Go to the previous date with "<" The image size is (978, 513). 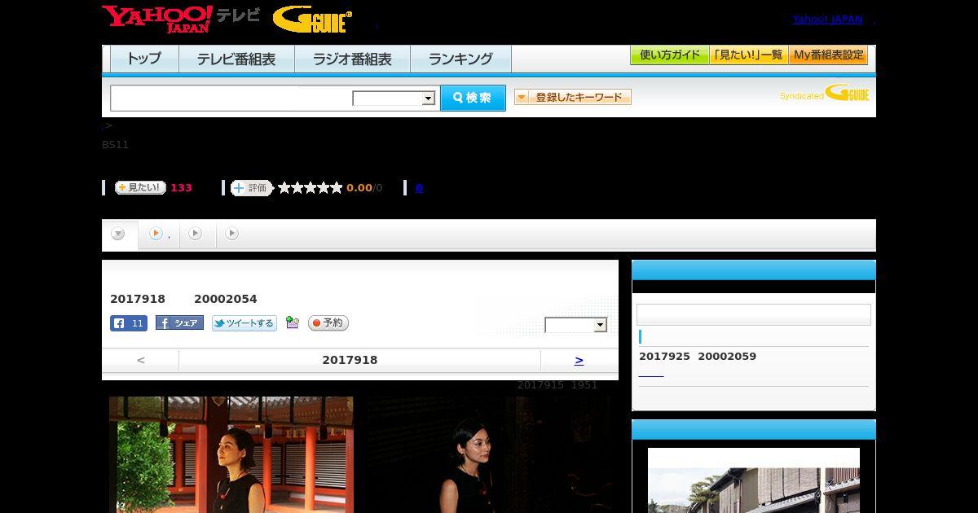coord(140,360)
